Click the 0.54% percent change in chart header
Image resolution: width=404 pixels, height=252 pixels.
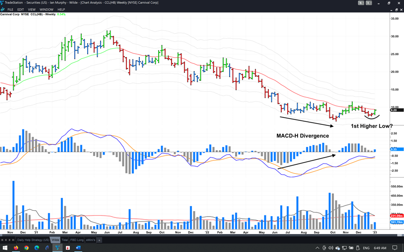[x=61, y=14]
